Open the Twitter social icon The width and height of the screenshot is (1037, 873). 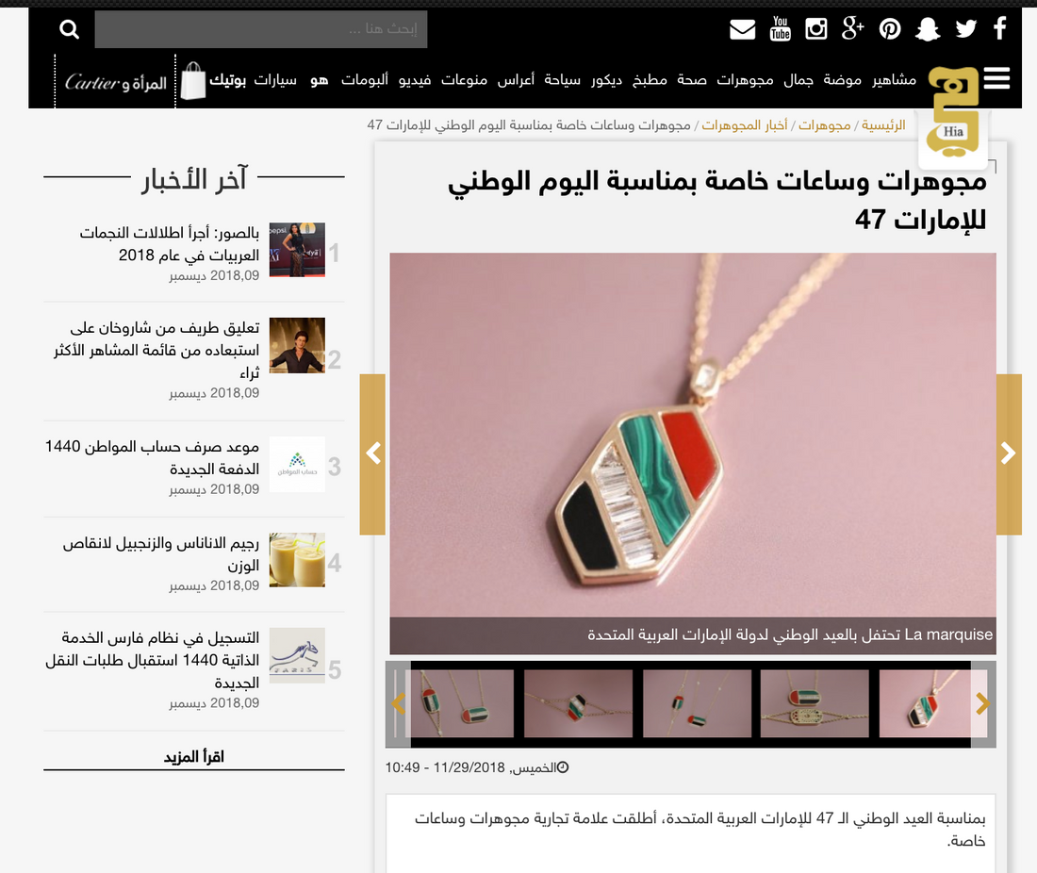965,28
